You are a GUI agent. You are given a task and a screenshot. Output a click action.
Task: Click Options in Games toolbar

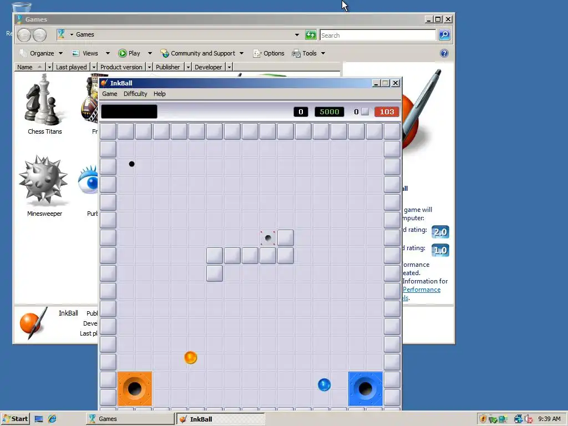268,53
